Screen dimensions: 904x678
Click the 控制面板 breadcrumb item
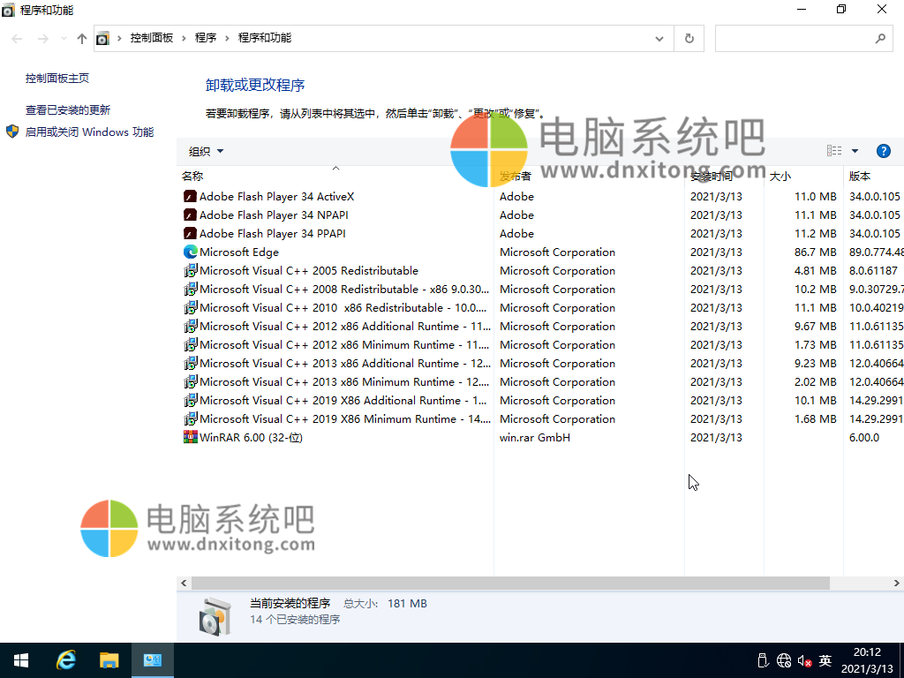tap(151, 38)
